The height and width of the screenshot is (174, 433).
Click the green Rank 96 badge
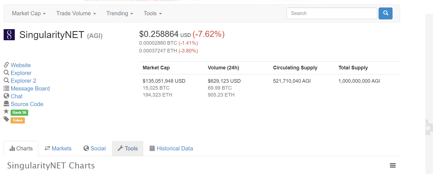pyautogui.click(x=19, y=112)
